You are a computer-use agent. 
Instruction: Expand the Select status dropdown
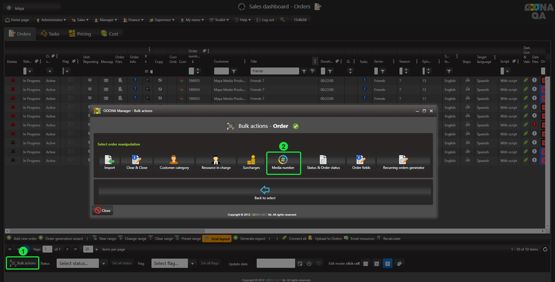pos(103,264)
